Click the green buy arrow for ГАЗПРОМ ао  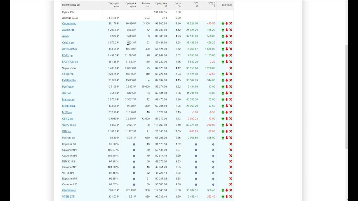coord(223,62)
